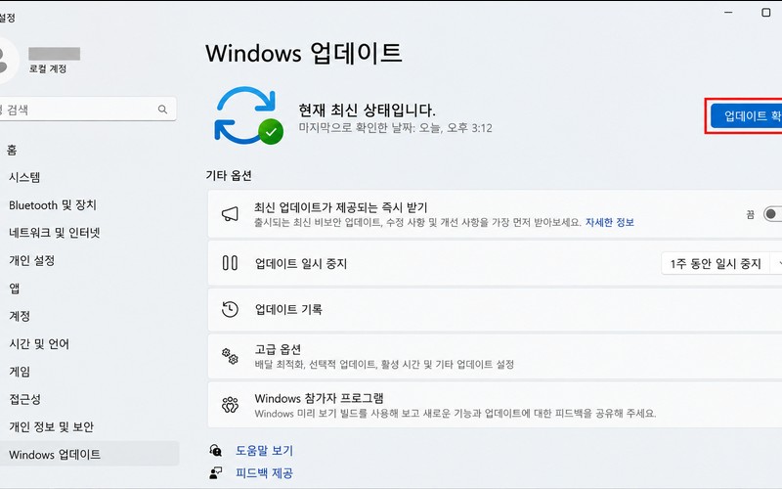The height and width of the screenshot is (489, 782).
Task: Open the 업데이트 기록 row
Action: coord(495,309)
